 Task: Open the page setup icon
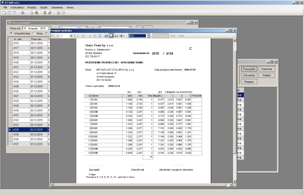[x=116, y=36]
